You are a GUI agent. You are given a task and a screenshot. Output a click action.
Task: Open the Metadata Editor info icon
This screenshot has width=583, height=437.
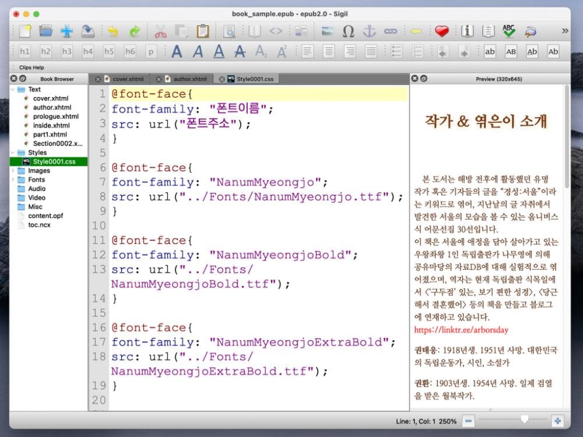point(467,31)
